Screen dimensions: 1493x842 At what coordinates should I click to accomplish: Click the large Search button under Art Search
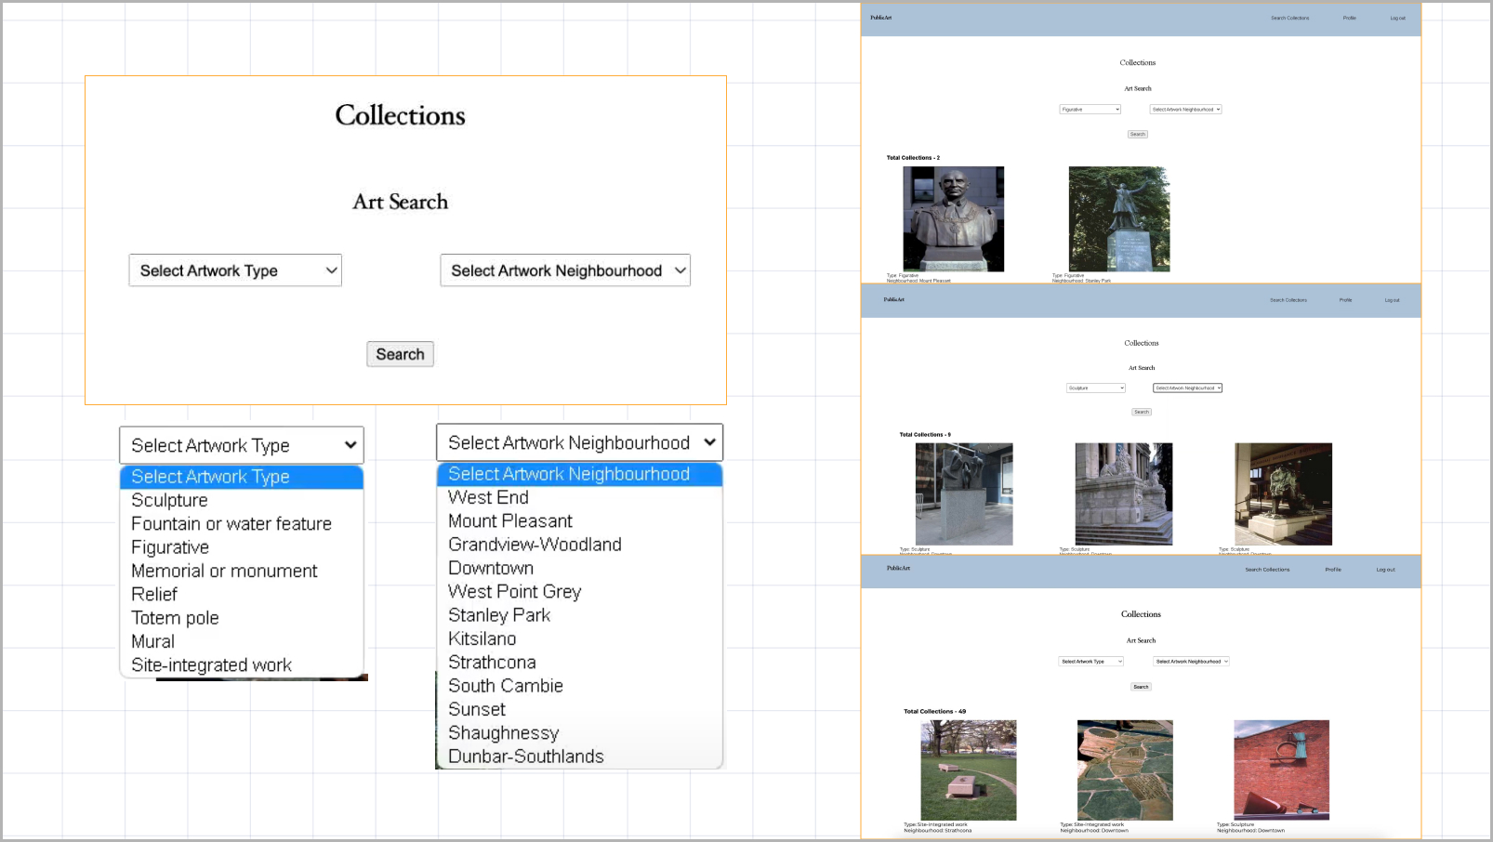pos(400,354)
